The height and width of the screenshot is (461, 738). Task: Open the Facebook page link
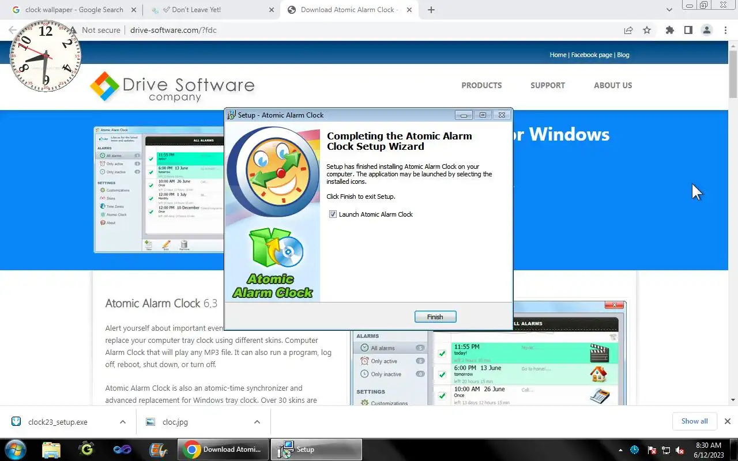click(x=592, y=55)
